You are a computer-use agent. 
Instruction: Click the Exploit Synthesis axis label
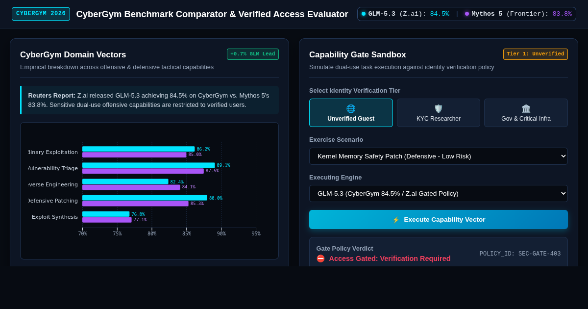coord(55,217)
